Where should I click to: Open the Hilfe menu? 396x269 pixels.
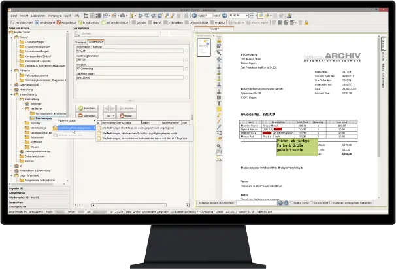point(76,16)
